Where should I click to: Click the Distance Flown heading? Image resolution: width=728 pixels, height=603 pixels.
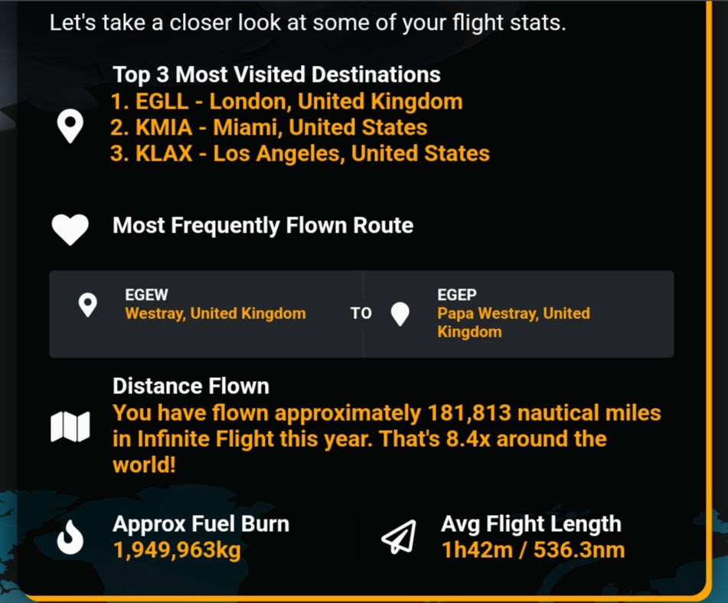point(191,386)
